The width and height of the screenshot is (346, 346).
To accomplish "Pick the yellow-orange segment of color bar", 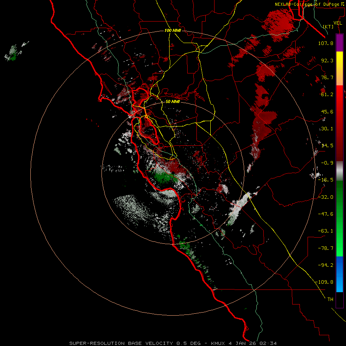I will pyautogui.click(x=339, y=68).
